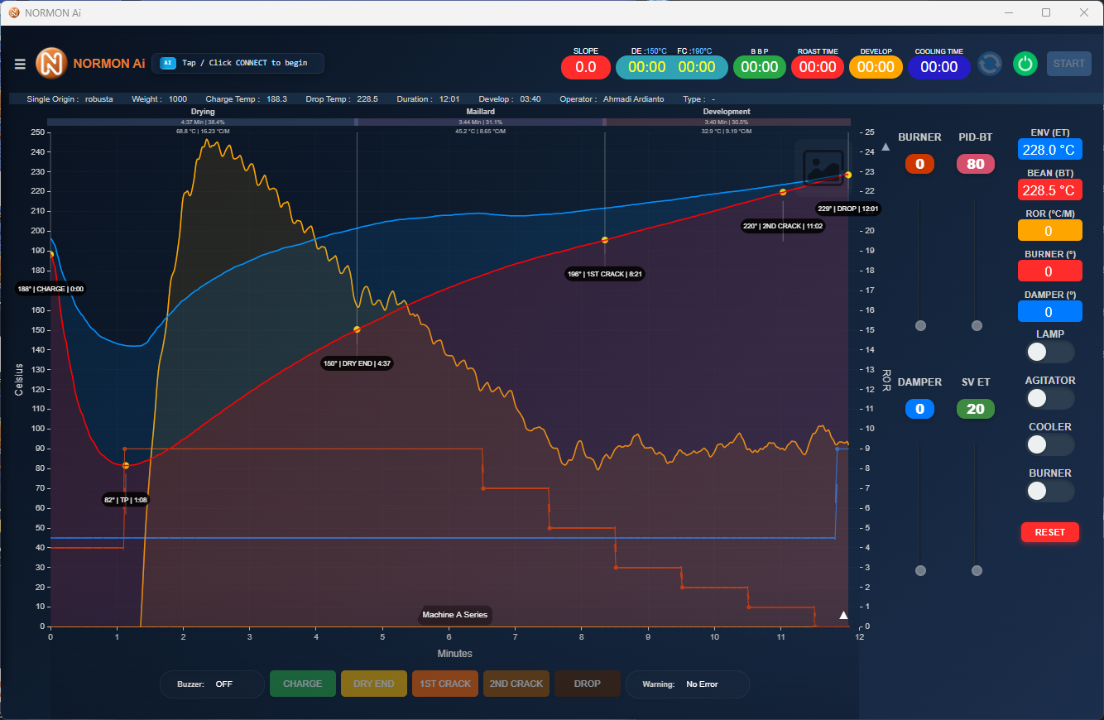Turn on the AGITATOR switch
Image resolution: width=1104 pixels, height=720 pixels.
(1049, 398)
